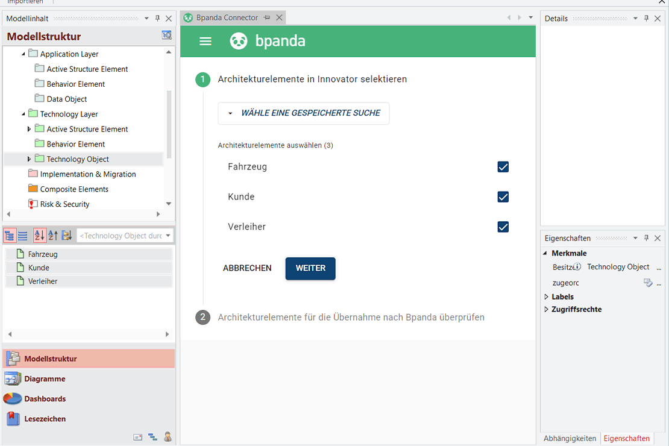This screenshot has width=669, height=446.
Task: Open the bpanda hamburger menu
Action: [x=206, y=42]
